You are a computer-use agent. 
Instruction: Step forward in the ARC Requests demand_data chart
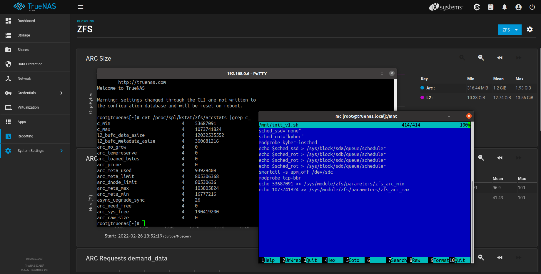[519, 258]
